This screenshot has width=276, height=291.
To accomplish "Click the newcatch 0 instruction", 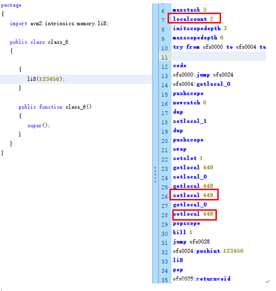I will click(190, 103).
